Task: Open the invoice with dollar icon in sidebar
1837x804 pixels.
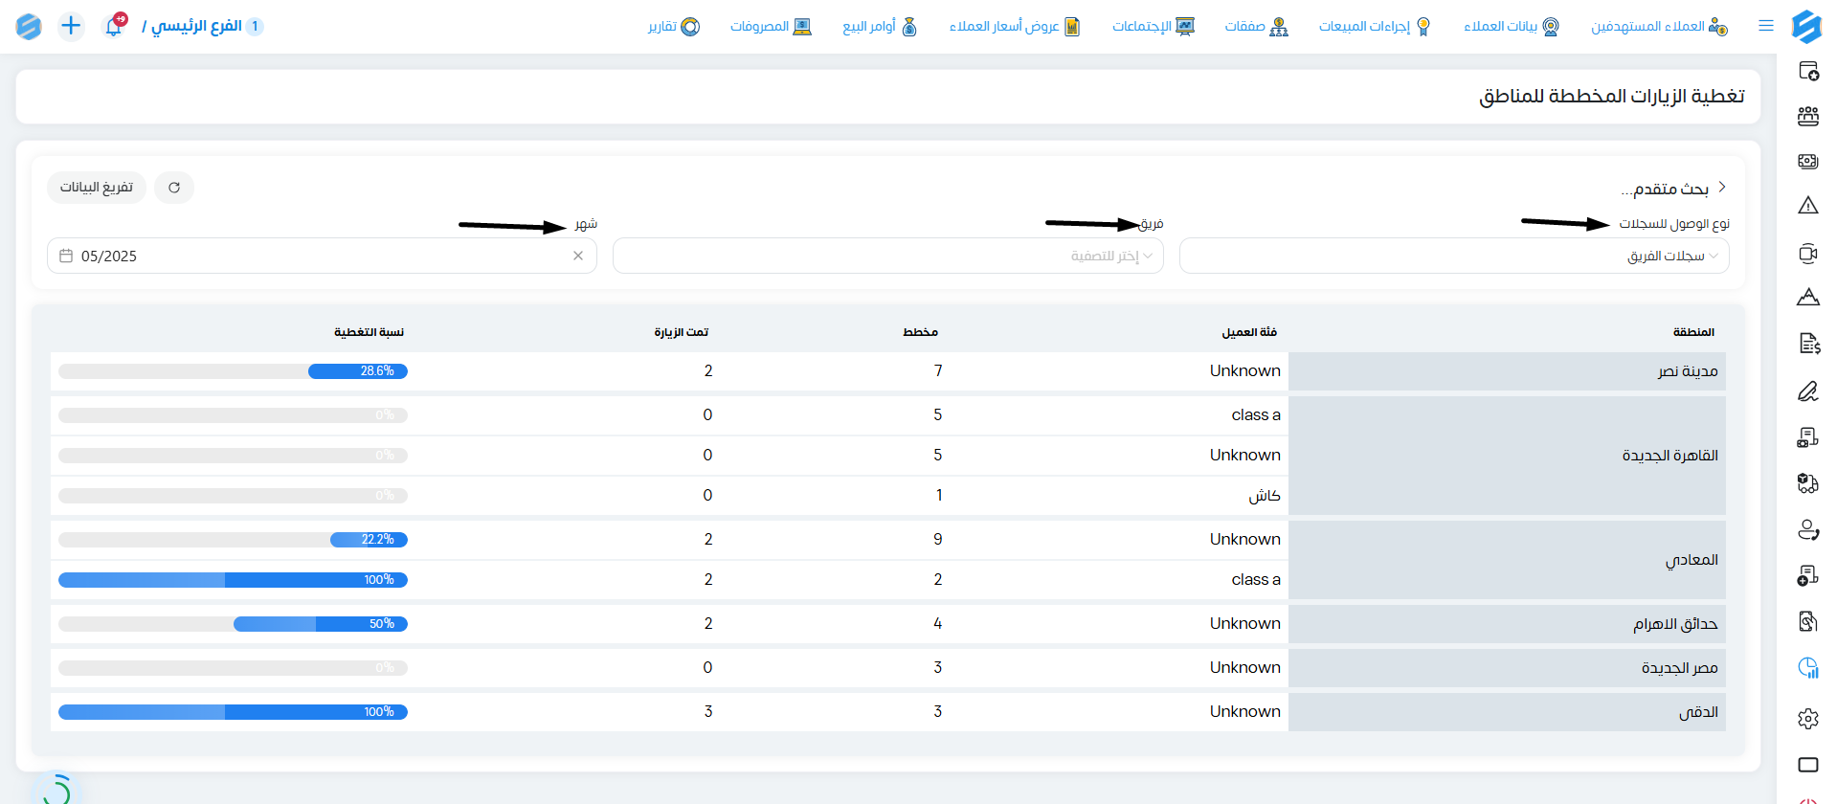Action: click(1808, 344)
